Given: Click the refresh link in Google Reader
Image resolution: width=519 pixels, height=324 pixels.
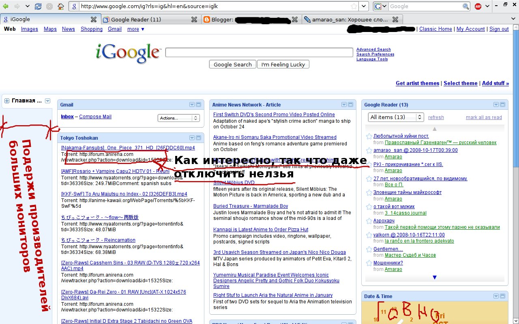Looking at the screenshot, I should (x=436, y=117).
